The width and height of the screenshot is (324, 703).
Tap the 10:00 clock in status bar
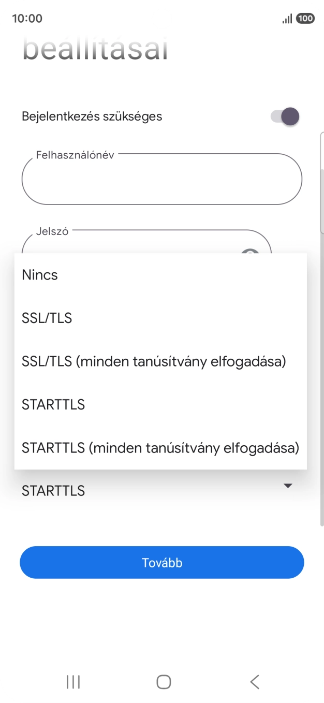27,18
